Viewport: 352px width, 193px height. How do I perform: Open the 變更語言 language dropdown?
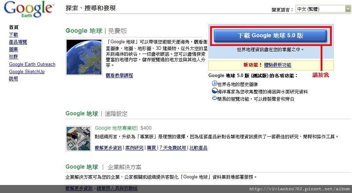pos(323,9)
